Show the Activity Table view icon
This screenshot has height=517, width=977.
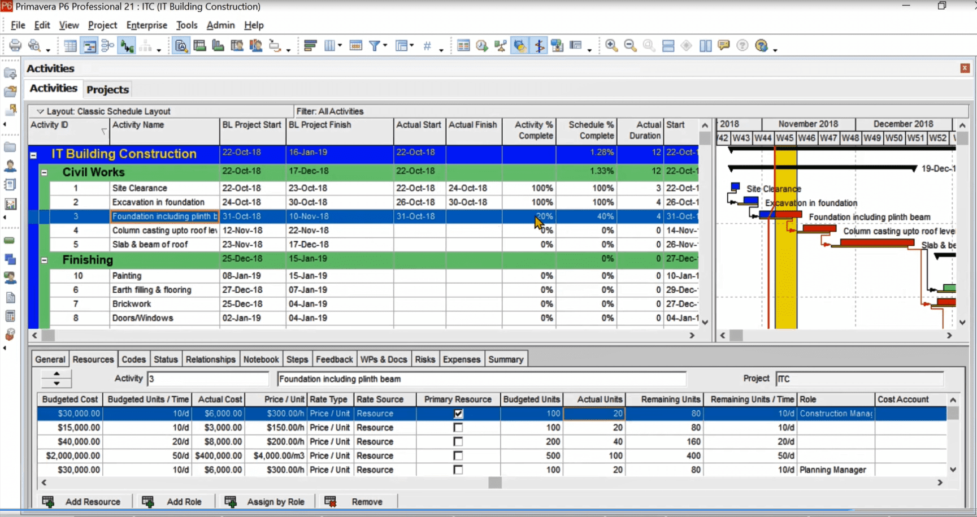tap(70, 46)
